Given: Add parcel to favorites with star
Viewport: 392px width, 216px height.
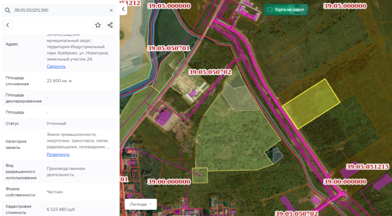Looking at the screenshot, I should click(98, 25).
